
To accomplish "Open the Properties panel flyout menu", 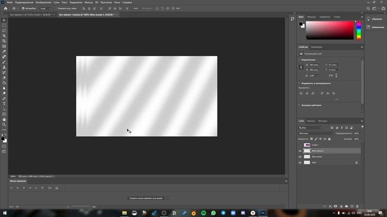I will click(362, 47).
